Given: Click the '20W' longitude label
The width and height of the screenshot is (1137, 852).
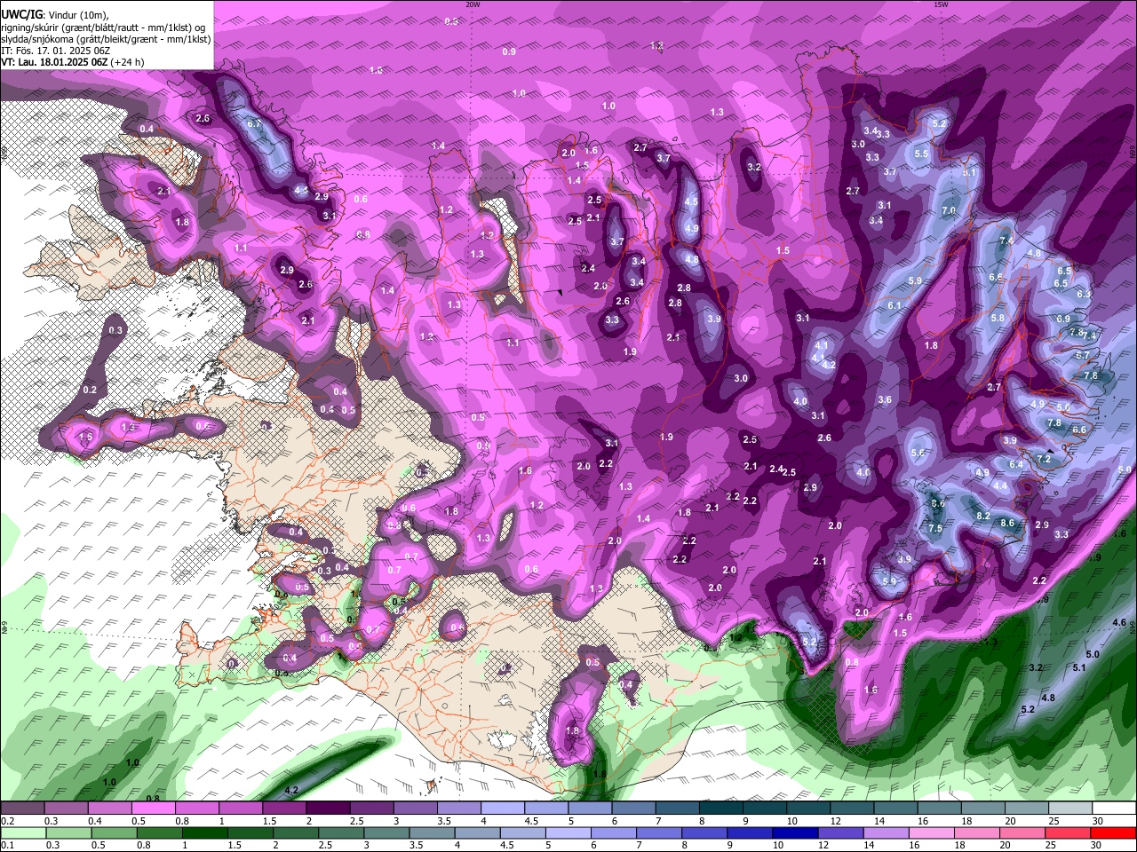Looking at the screenshot, I should (x=473, y=4).
